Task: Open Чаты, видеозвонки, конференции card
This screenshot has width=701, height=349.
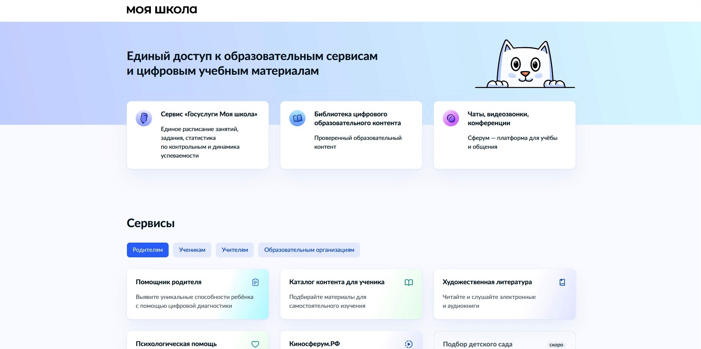Action: coord(505,135)
